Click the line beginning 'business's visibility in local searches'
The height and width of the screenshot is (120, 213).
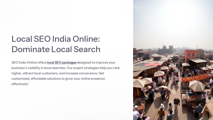pyautogui.click(x=66, y=68)
